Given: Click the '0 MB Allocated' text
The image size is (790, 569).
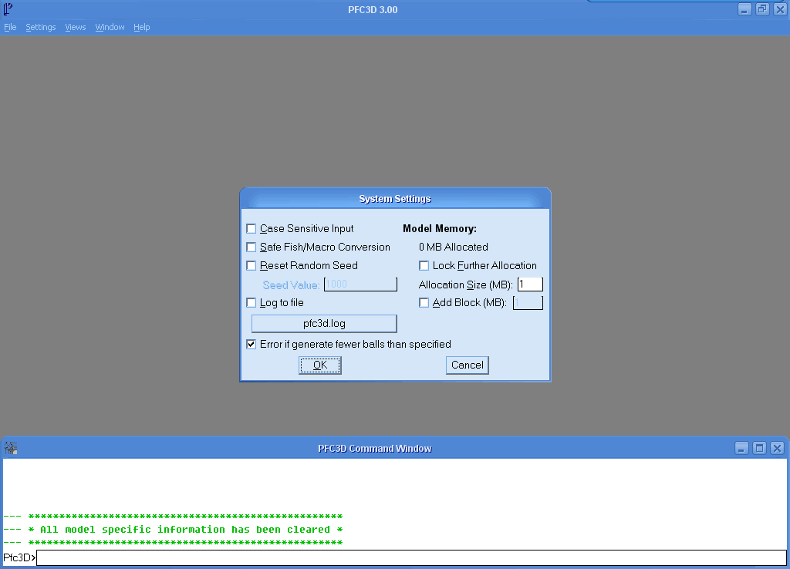Looking at the screenshot, I should click(454, 247).
